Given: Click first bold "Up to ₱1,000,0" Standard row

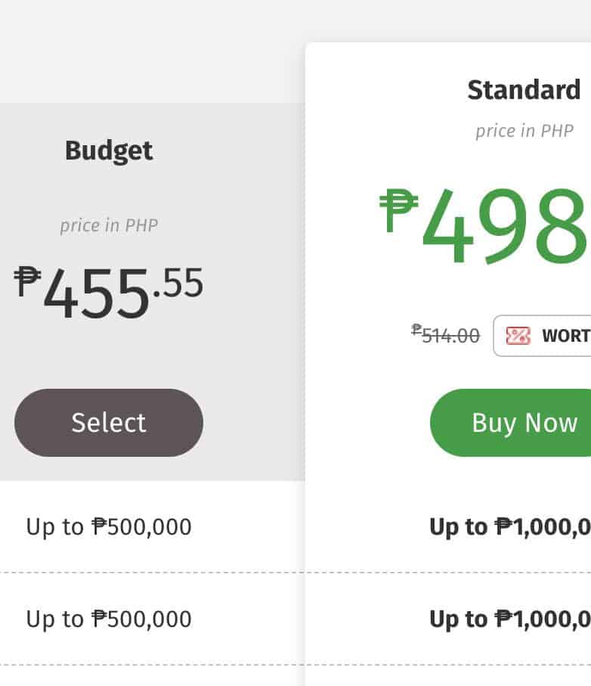Looking at the screenshot, I should [509, 526].
